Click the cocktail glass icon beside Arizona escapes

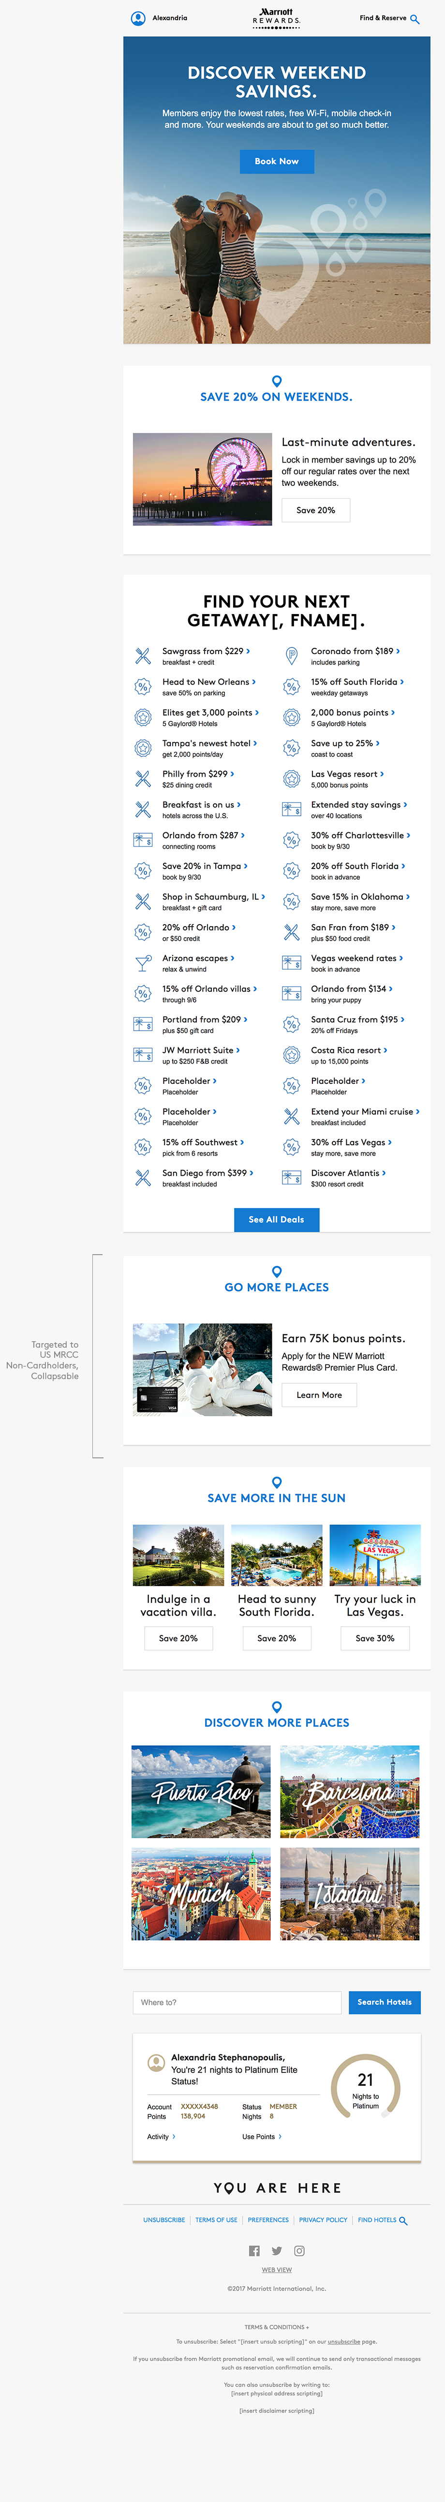click(143, 962)
